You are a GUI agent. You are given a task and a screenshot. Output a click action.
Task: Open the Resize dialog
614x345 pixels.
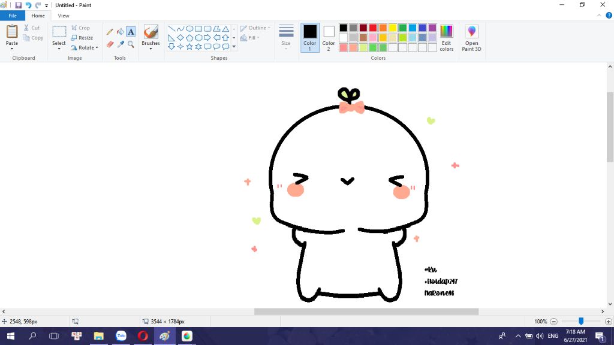coord(82,38)
